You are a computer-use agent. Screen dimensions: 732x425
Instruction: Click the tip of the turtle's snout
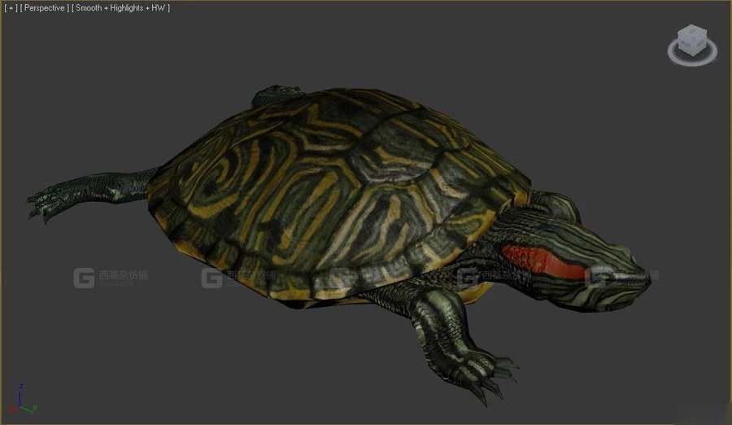643,273
